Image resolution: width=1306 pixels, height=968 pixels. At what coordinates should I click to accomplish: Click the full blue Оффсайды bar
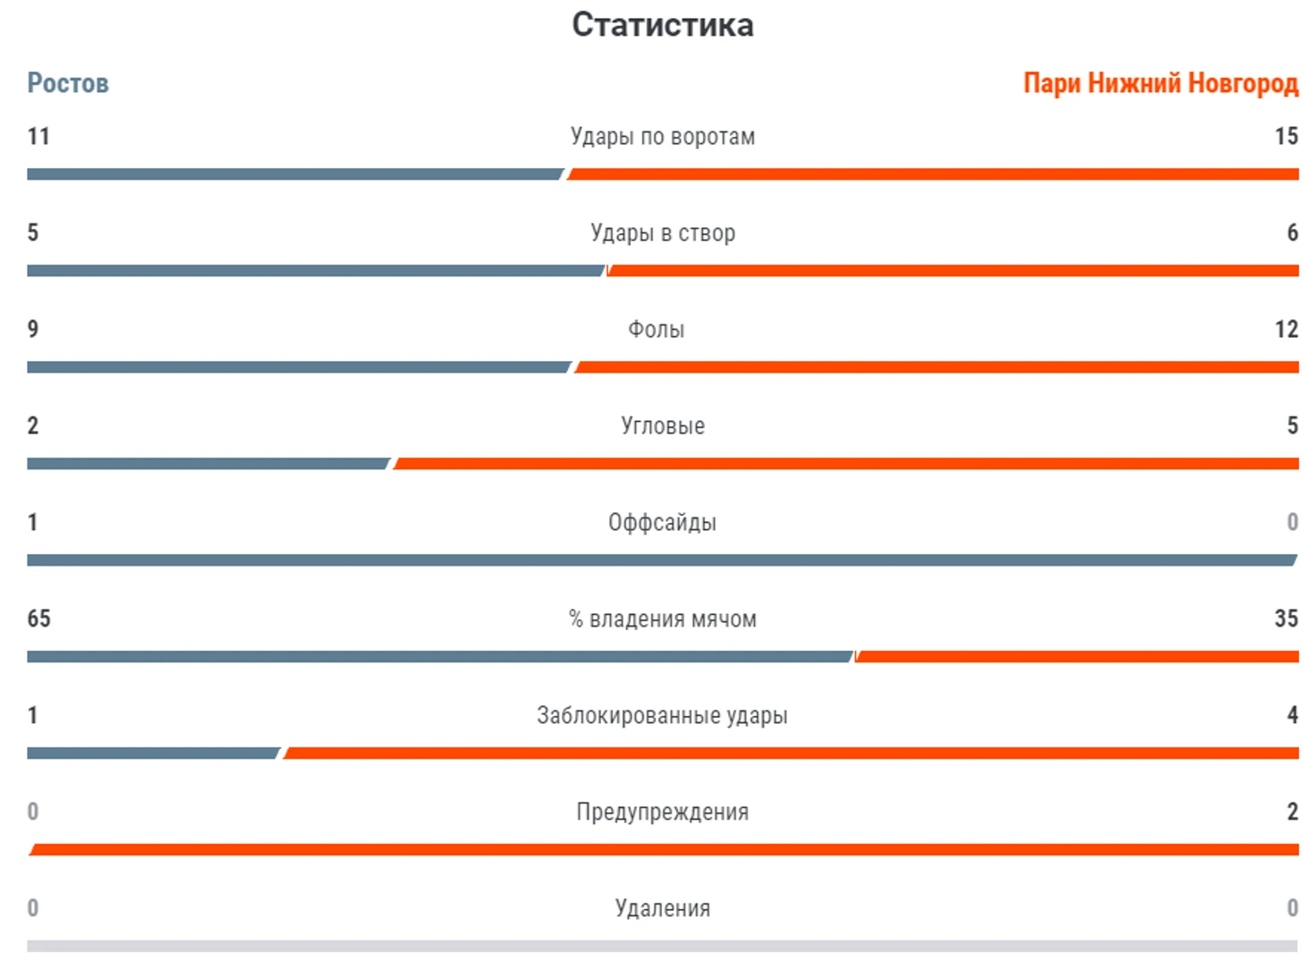coord(662,560)
